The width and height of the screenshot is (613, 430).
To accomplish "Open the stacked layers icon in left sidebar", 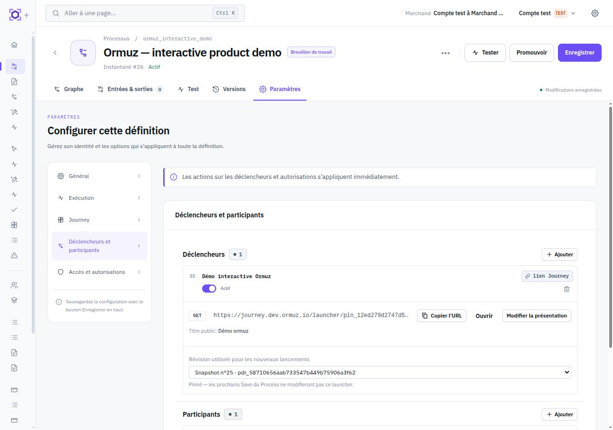I will [14, 300].
